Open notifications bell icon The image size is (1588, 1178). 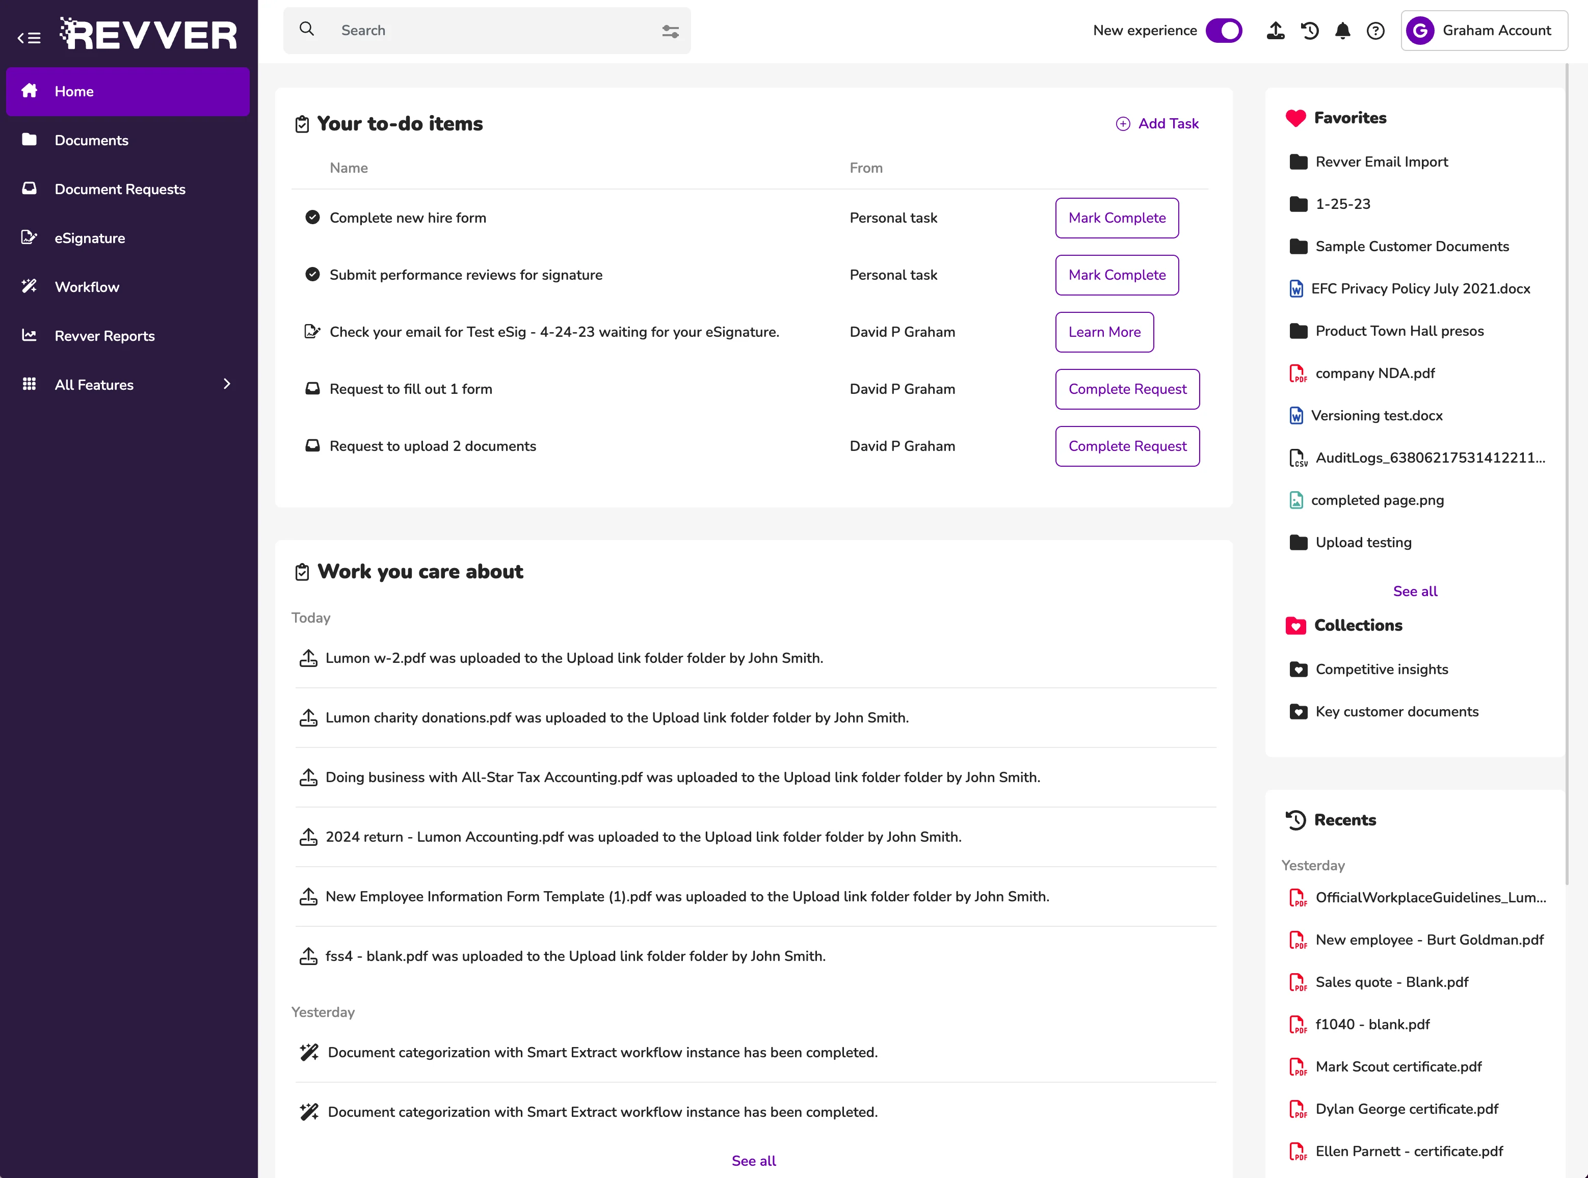point(1342,31)
